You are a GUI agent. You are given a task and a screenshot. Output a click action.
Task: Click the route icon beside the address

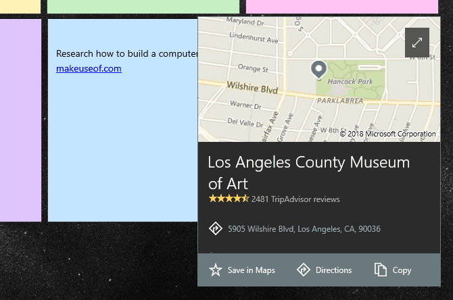tap(216, 228)
